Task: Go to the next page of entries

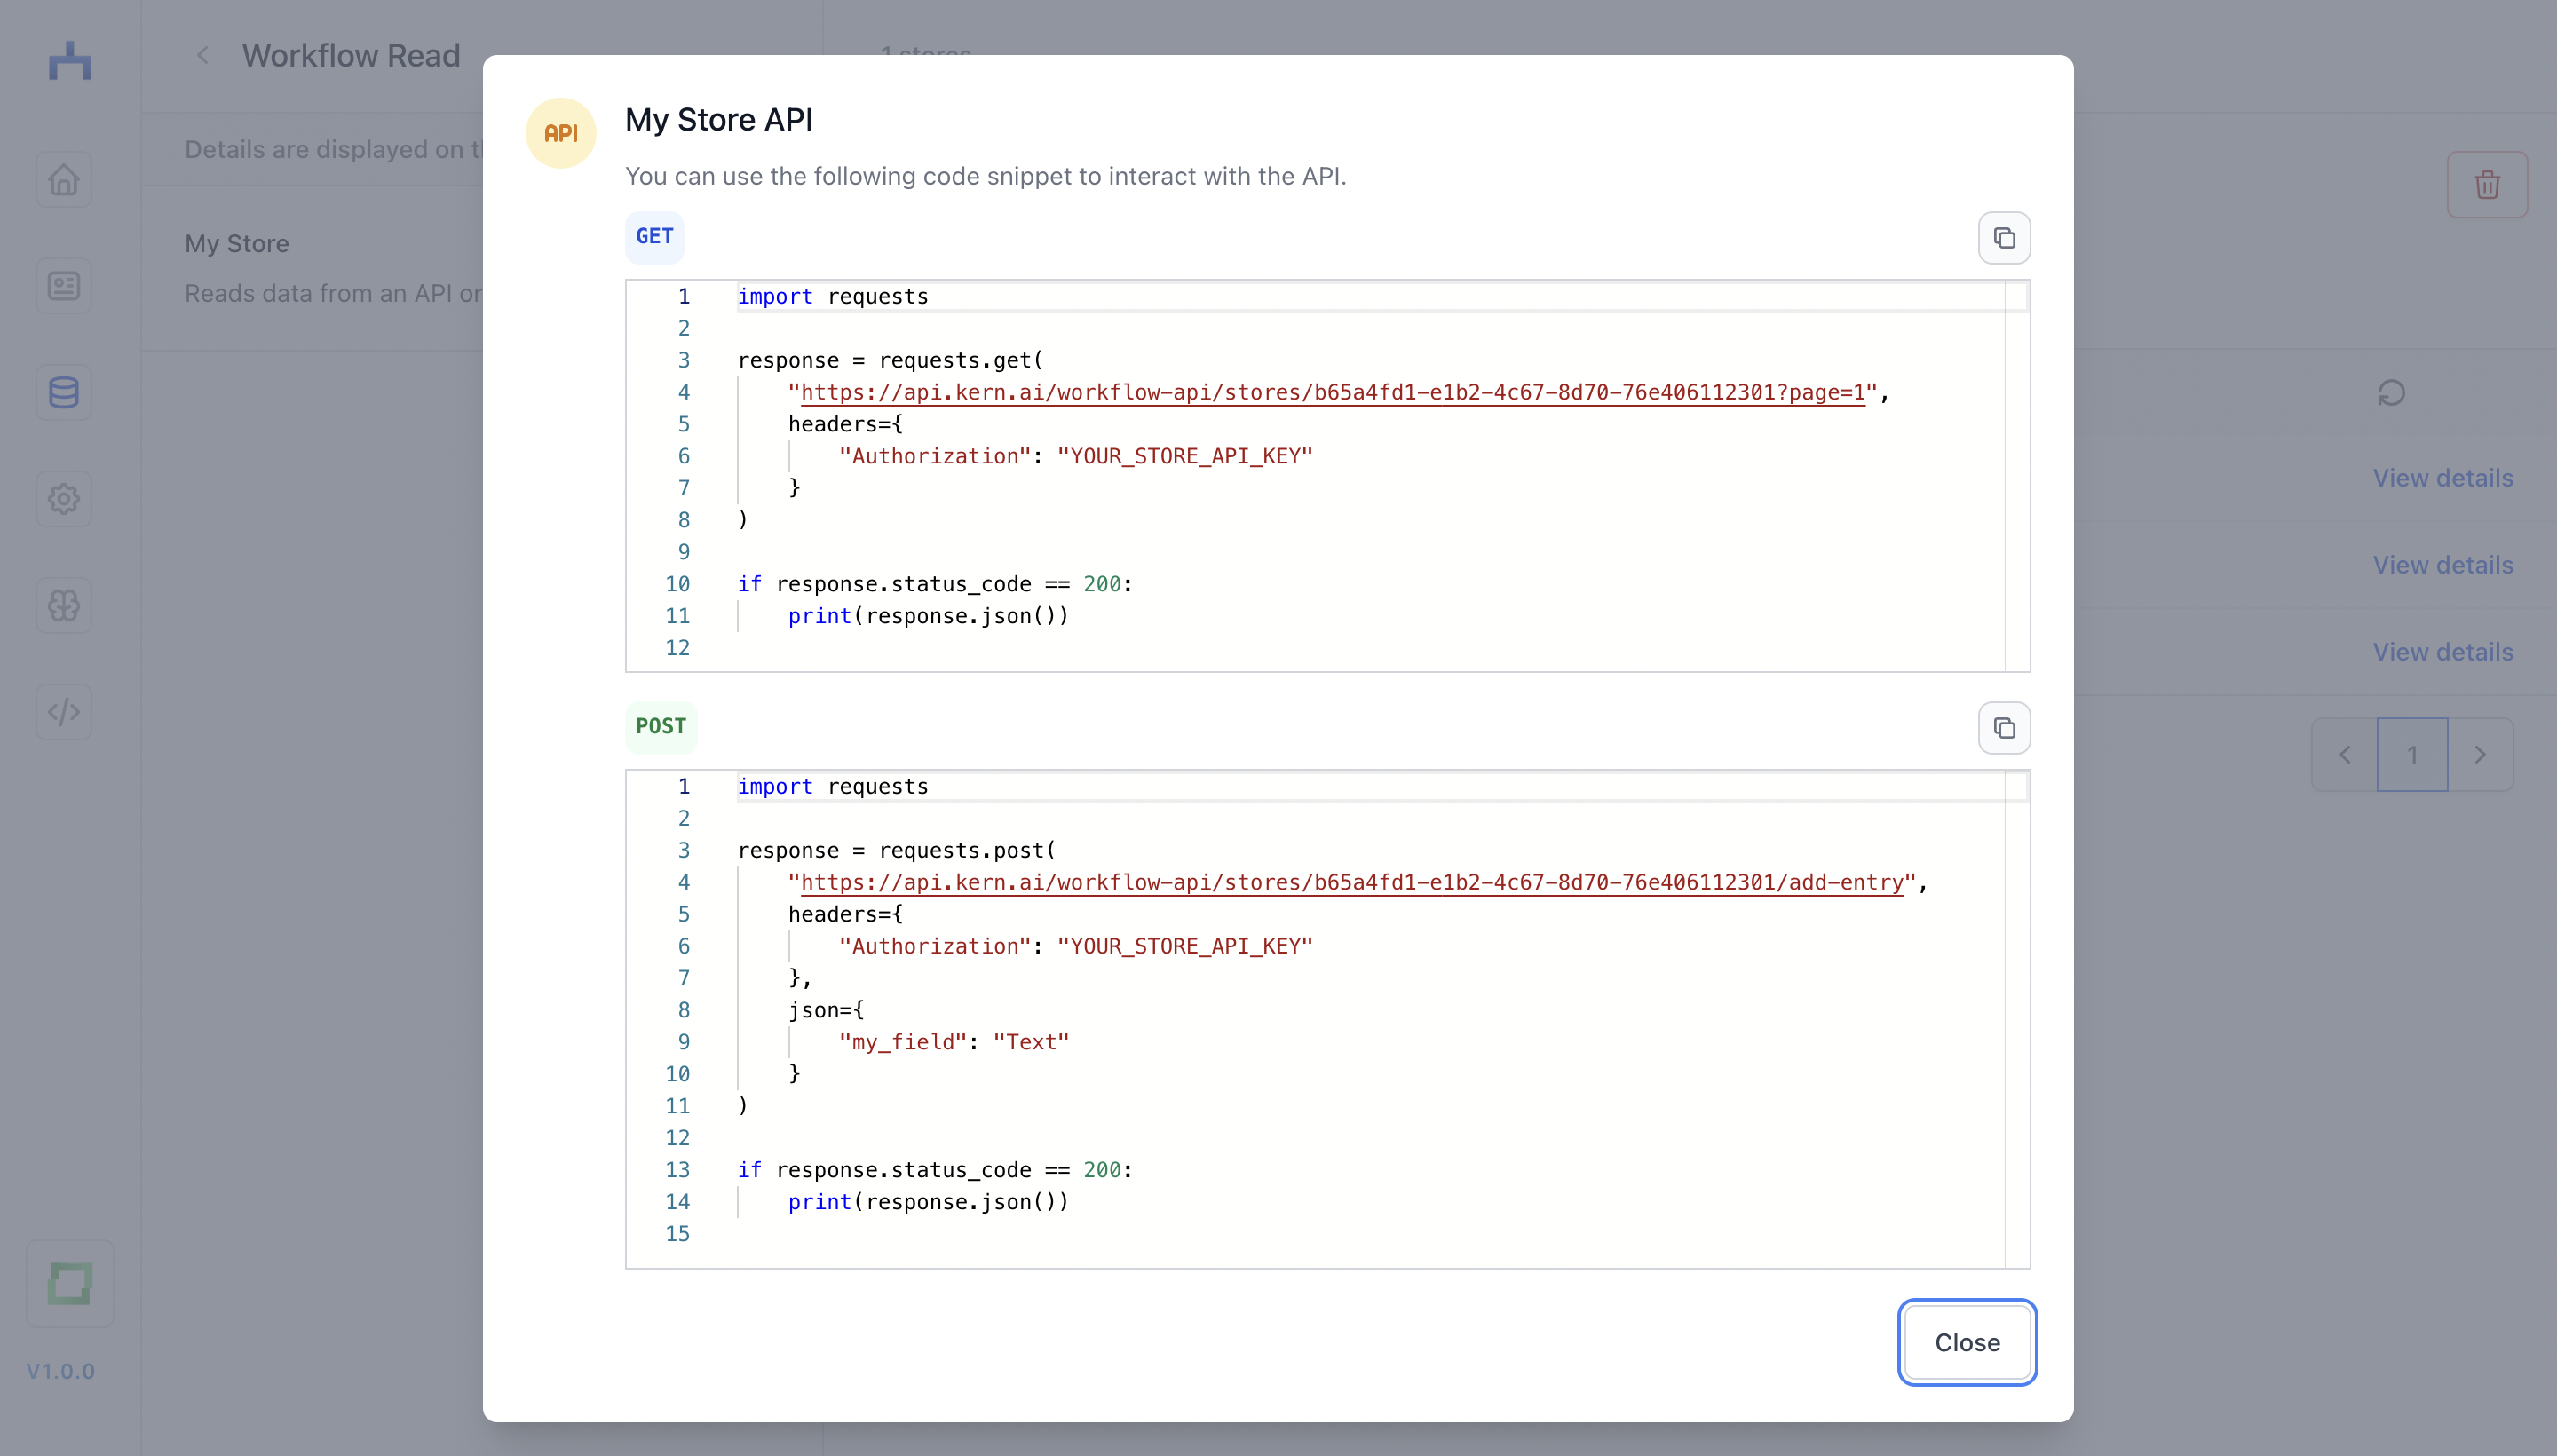Action: click(x=2480, y=755)
